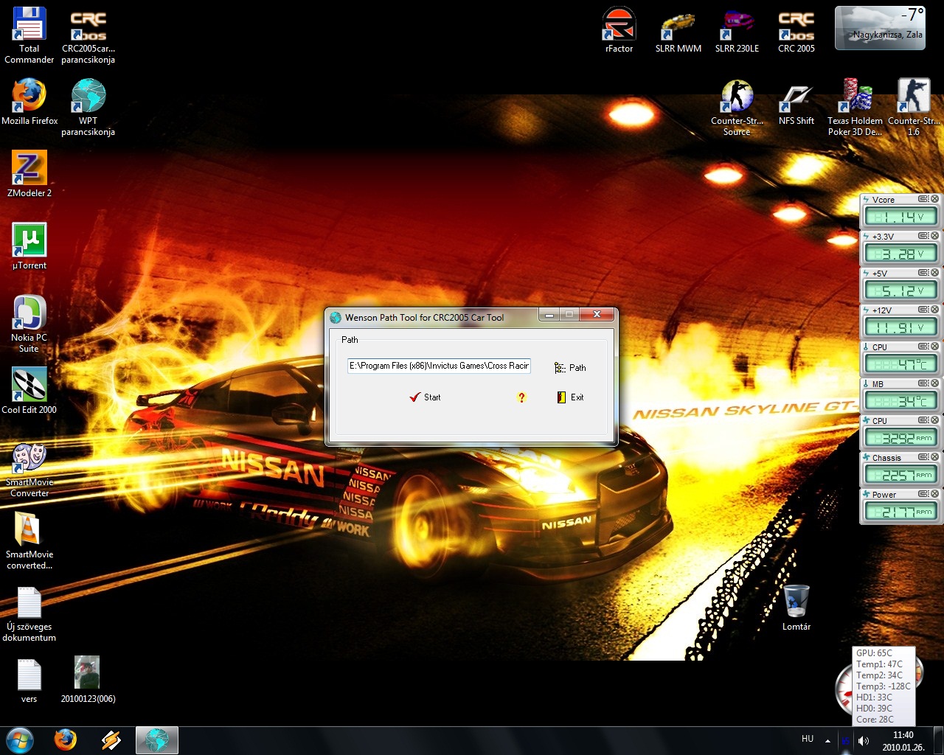Viewport: 944px width, 755px height.
Task: Open the Winamp taskbar icon
Action: tap(111, 740)
